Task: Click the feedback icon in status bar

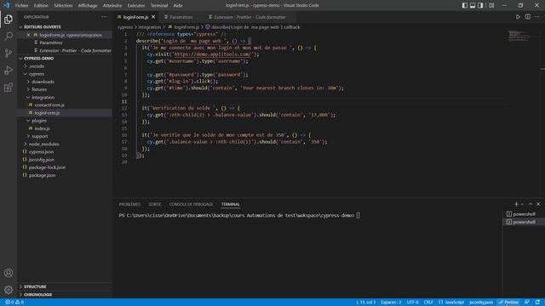Action: coord(527,303)
